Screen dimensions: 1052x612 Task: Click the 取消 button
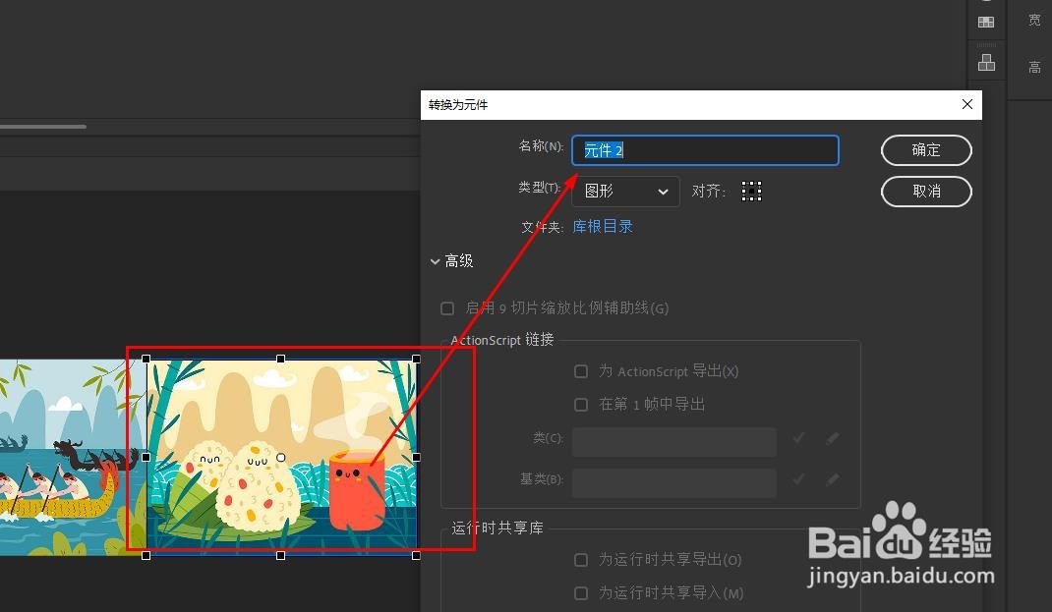[x=926, y=192]
